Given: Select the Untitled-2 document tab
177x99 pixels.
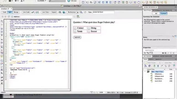Looking at the screenshot, I should 5,9.
